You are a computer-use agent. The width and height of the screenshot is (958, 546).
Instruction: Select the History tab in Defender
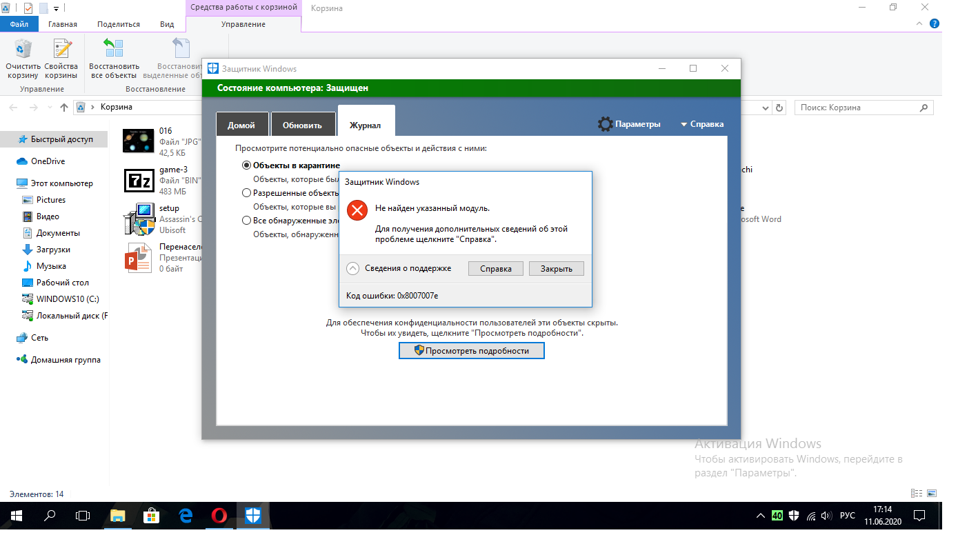[366, 122]
